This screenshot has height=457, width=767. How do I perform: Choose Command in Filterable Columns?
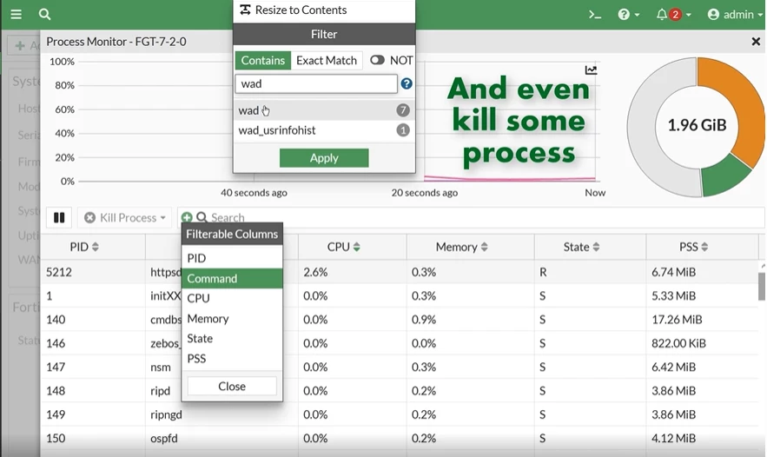tap(232, 278)
